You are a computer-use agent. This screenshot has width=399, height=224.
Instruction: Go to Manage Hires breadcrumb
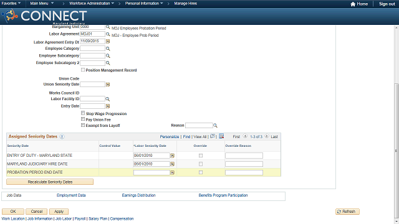pyautogui.click(x=186, y=4)
